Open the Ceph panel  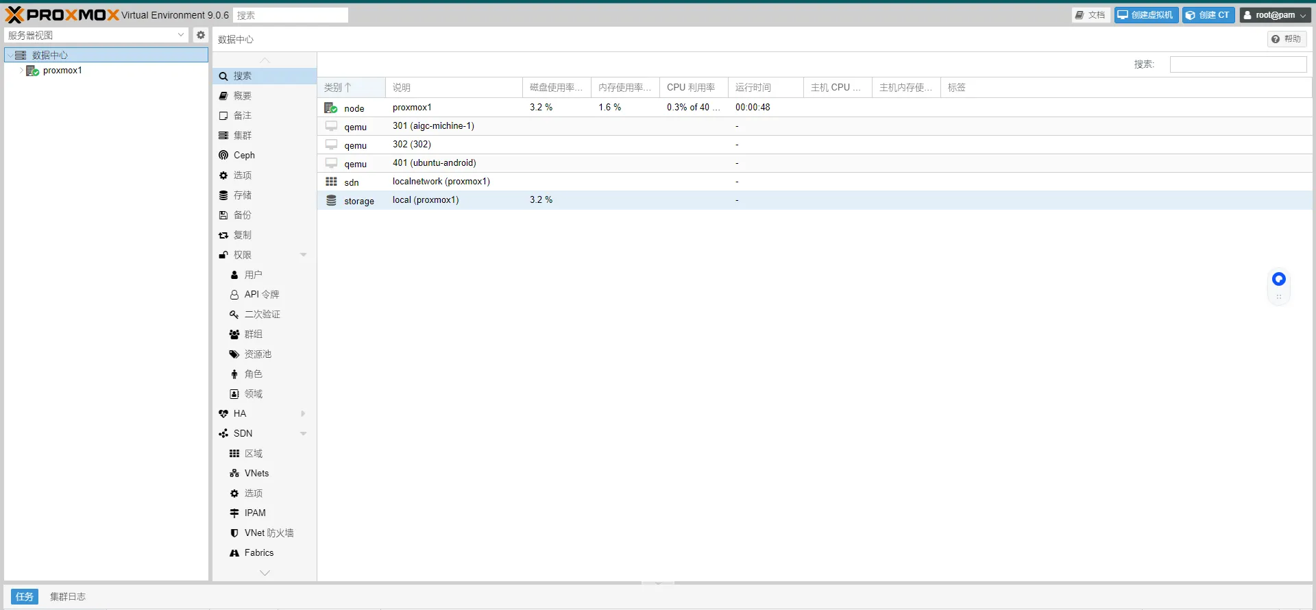pyautogui.click(x=265, y=156)
